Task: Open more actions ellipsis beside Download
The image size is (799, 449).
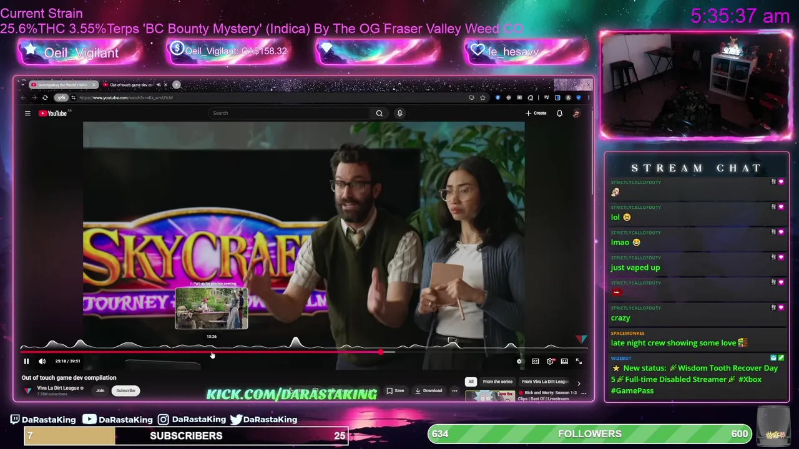Action: 454,390
